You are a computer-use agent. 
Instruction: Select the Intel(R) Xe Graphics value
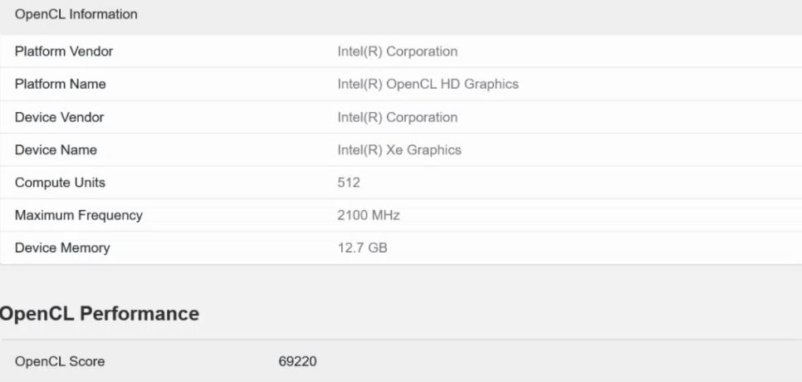click(x=399, y=149)
